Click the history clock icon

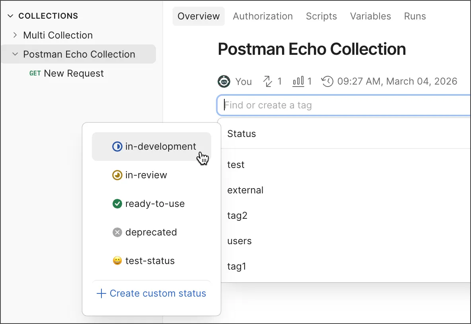327,81
